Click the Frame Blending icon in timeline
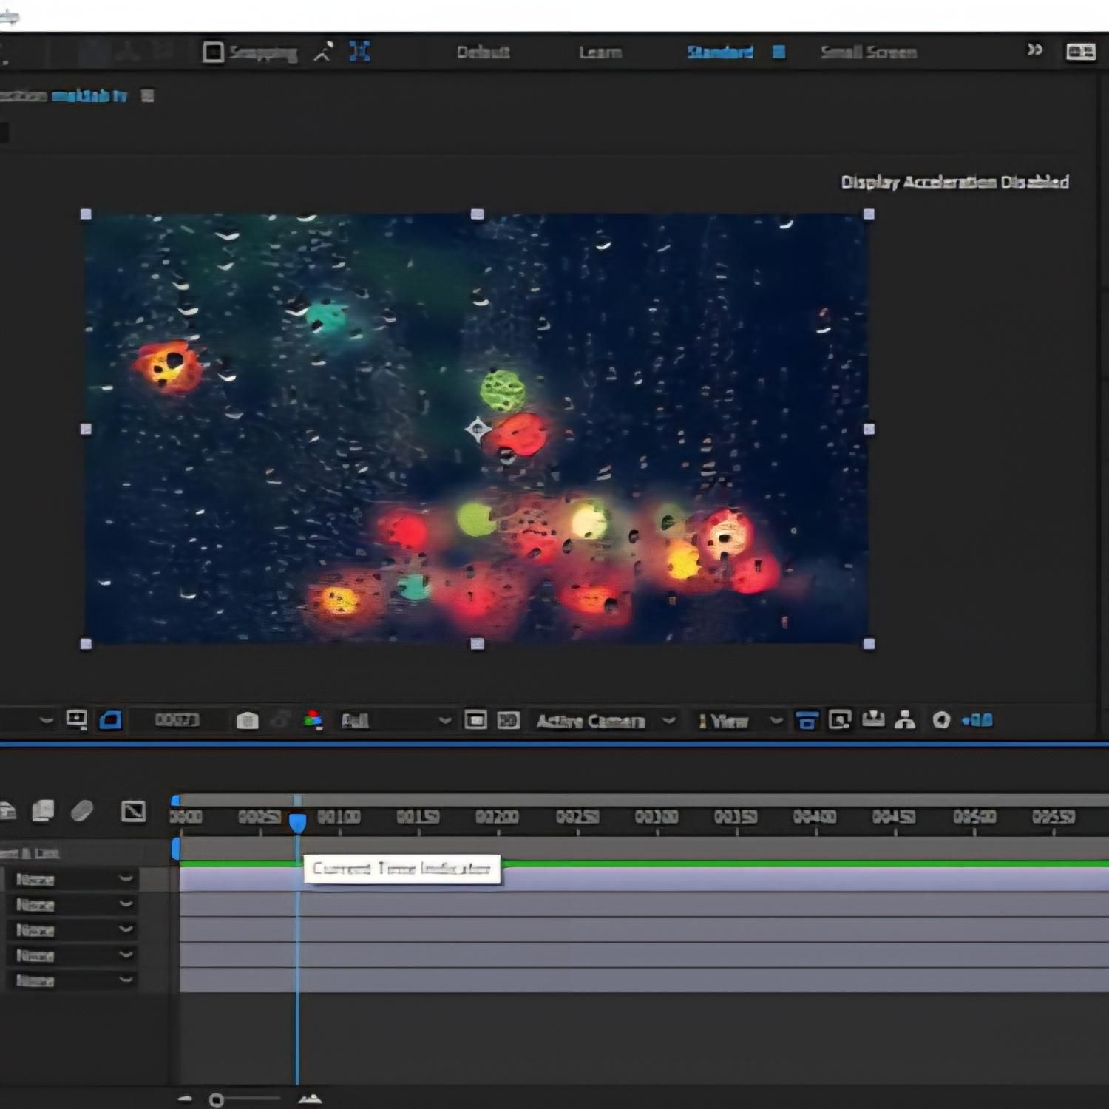Image resolution: width=1109 pixels, height=1109 pixels. (43, 811)
